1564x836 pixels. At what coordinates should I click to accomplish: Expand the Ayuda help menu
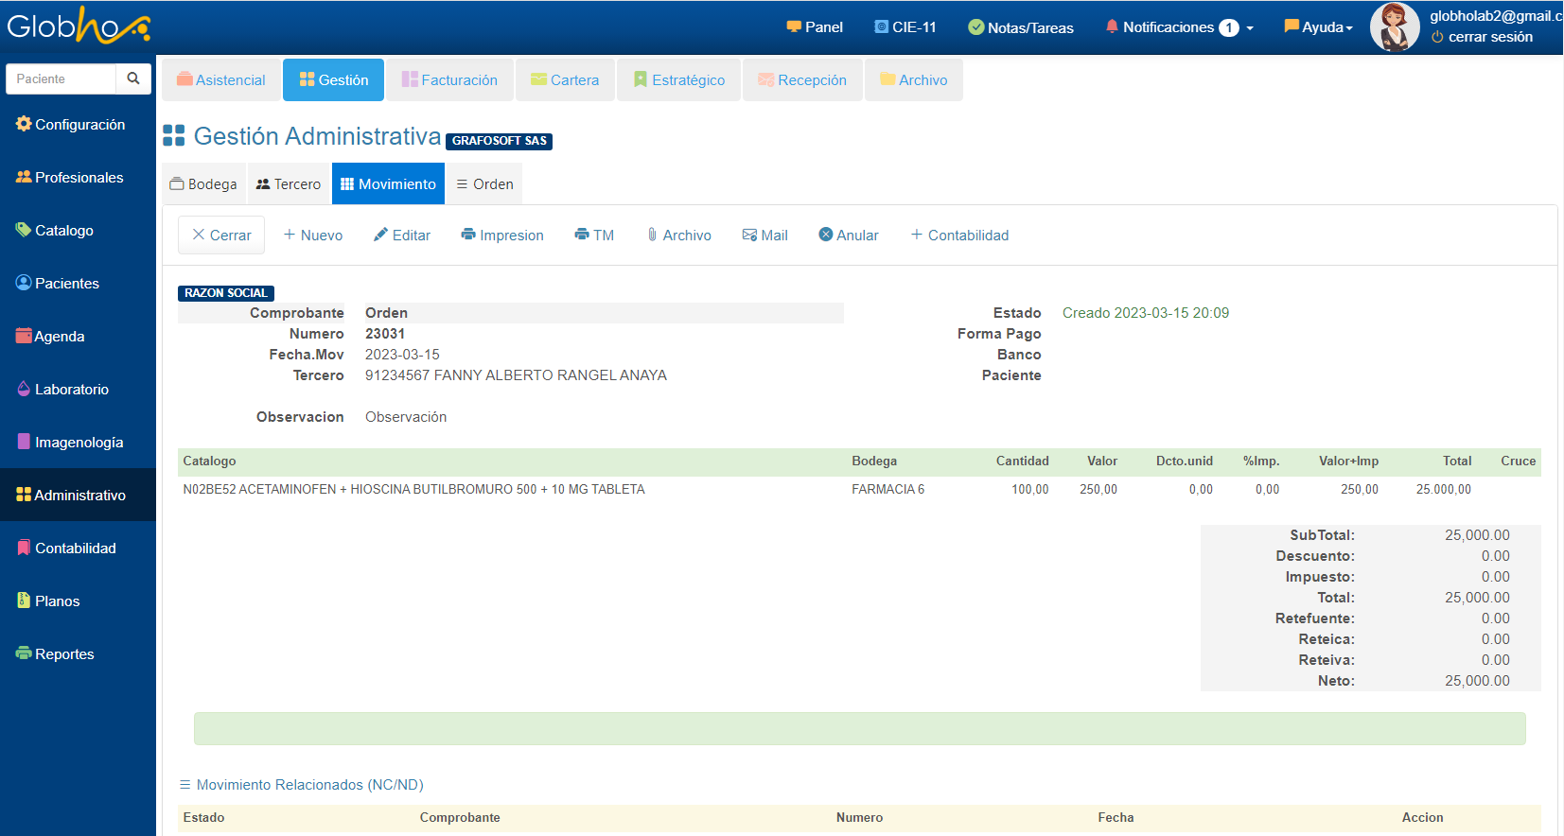click(1318, 27)
